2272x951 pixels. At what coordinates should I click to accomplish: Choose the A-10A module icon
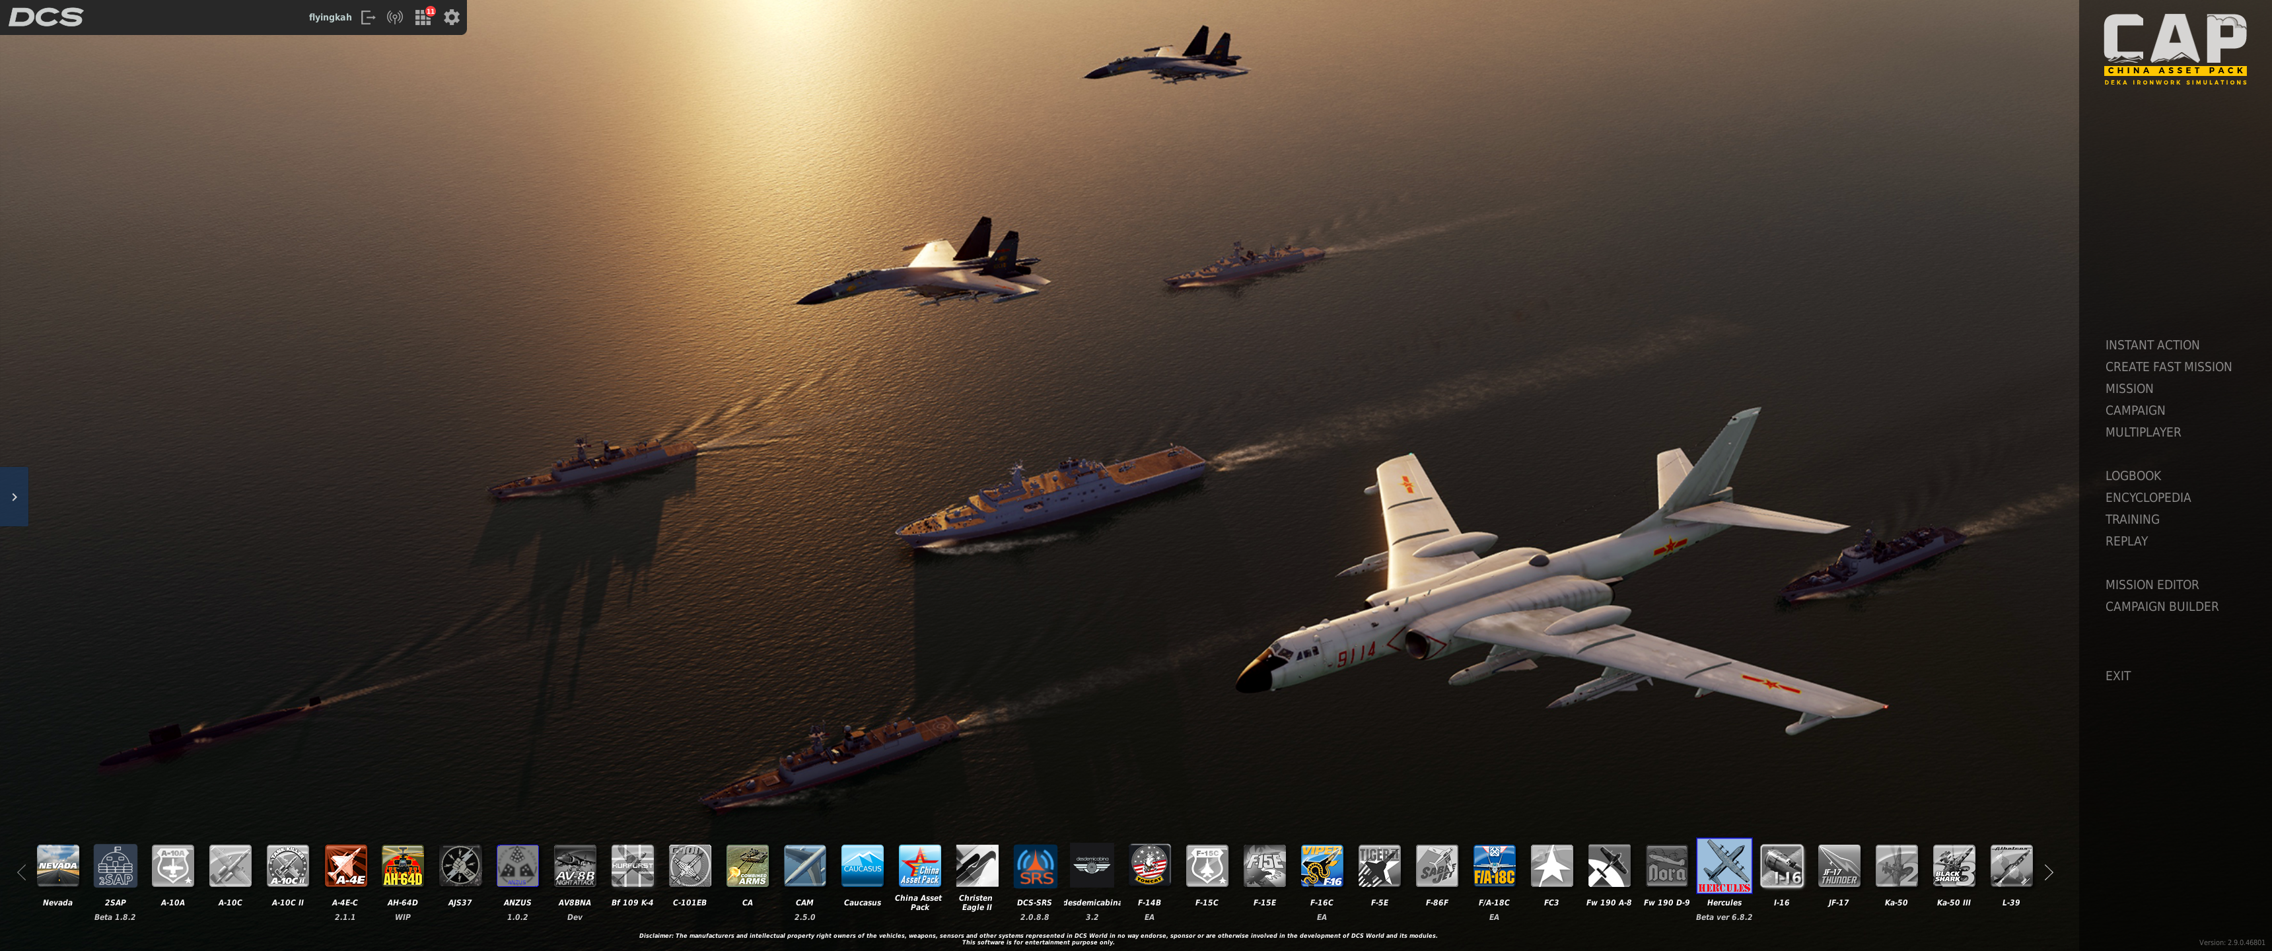(x=173, y=865)
